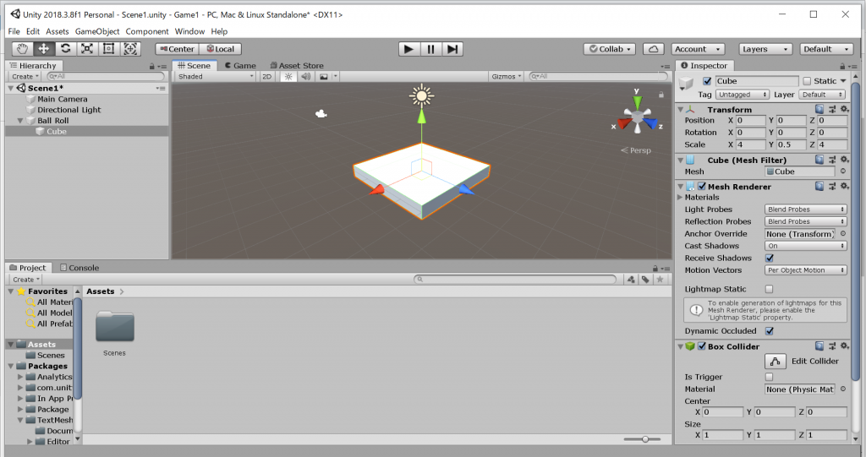
Task: Open the Shaded draw mode dropdown
Action: tap(216, 77)
